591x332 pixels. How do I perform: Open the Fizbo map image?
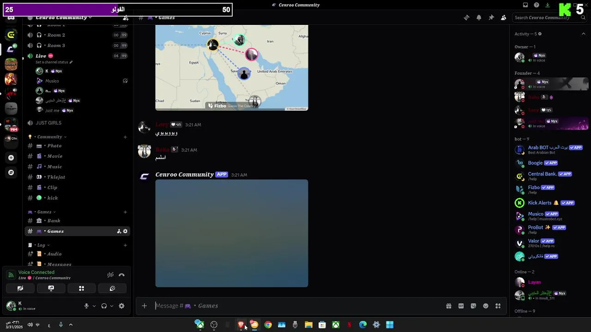(x=232, y=68)
